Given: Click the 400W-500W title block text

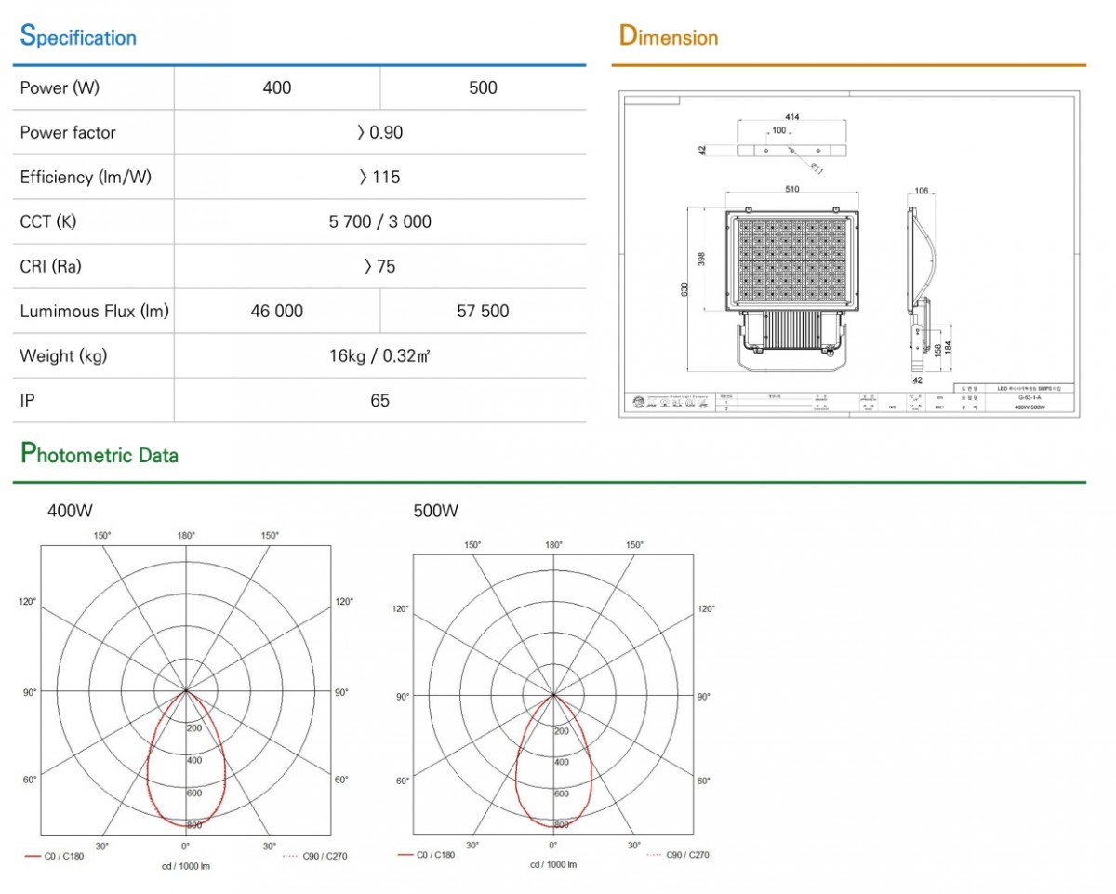Looking at the screenshot, I should point(1030,407).
